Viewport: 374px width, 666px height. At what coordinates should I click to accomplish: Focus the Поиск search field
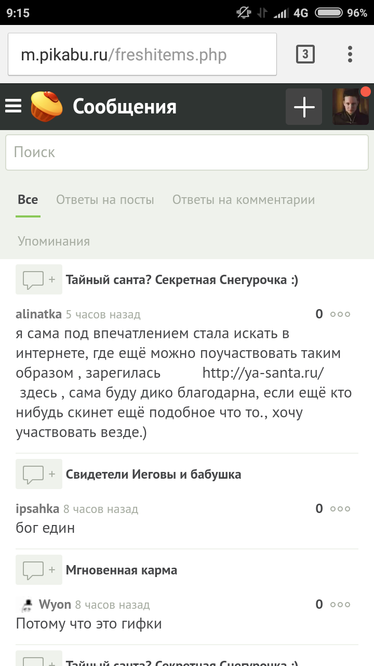pyautogui.click(x=187, y=152)
